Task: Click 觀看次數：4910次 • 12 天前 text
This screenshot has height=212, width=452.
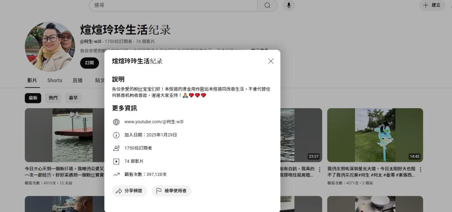Action: [49, 183]
